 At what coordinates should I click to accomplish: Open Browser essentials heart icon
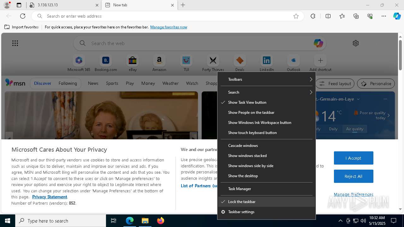click(370, 16)
